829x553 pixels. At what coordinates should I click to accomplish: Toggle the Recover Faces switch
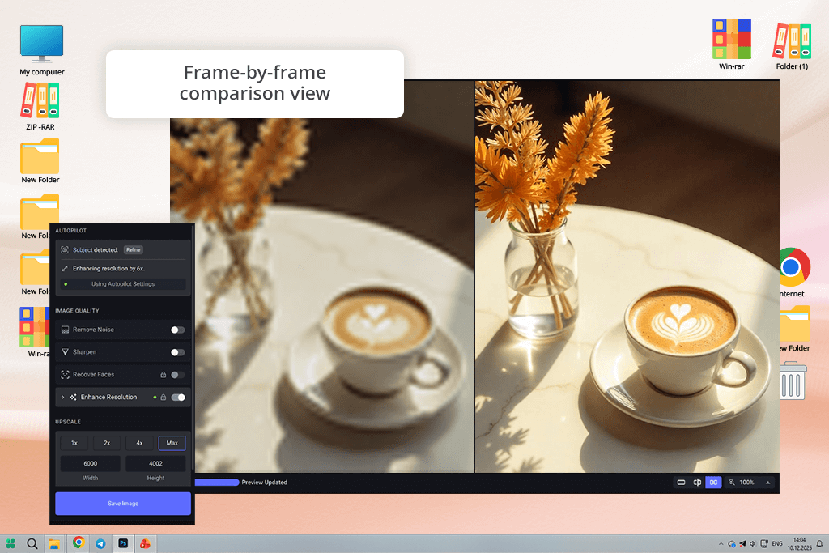[177, 374]
